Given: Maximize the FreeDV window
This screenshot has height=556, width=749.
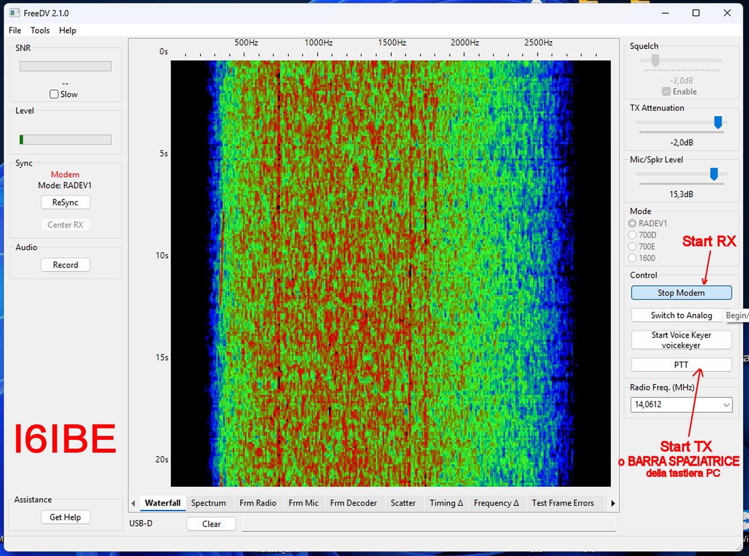Looking at the screenshot, I should click(x=696, y=13).
